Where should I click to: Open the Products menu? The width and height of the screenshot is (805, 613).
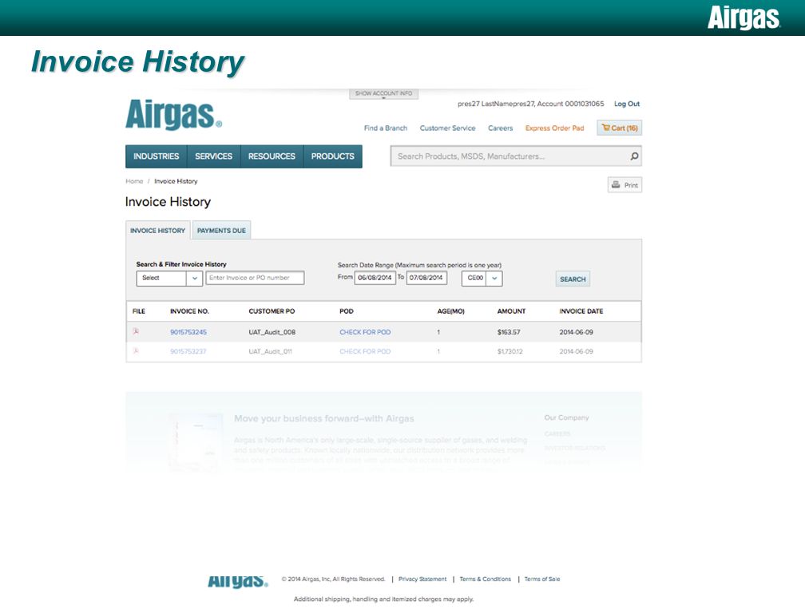[x=333, y=156]
